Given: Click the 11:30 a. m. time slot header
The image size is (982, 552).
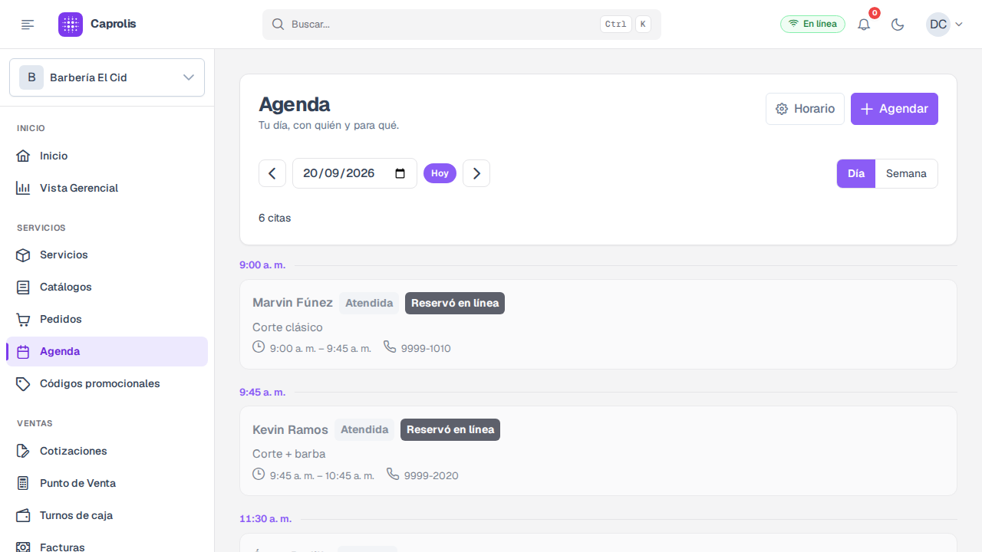Looking at the screenshot, I should pyautogui.click(x=265, y=518).
